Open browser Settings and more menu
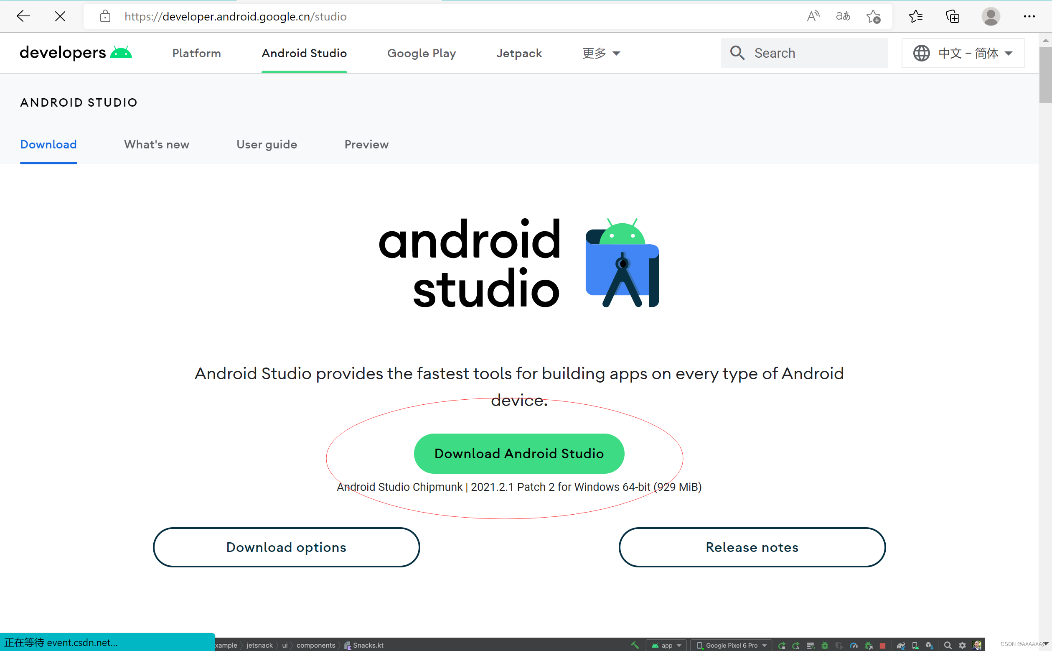 point(1029,16)
